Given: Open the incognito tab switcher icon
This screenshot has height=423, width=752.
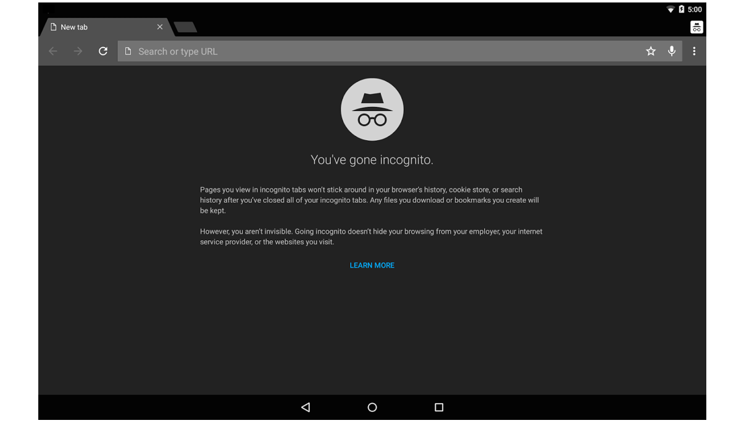Looking at the screenshot, I should coord(696,27).
